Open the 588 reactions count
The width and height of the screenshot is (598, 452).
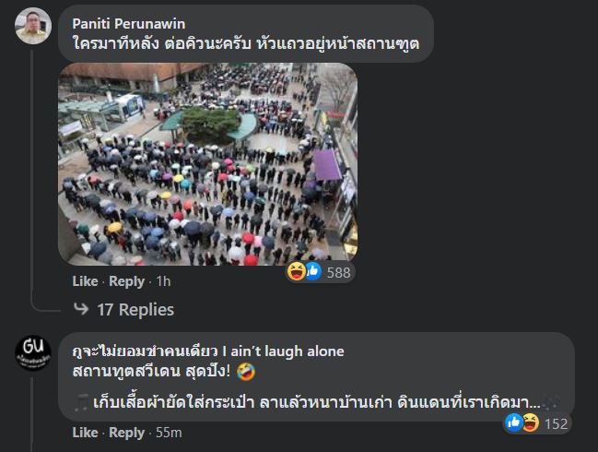[x=339, y=272]
